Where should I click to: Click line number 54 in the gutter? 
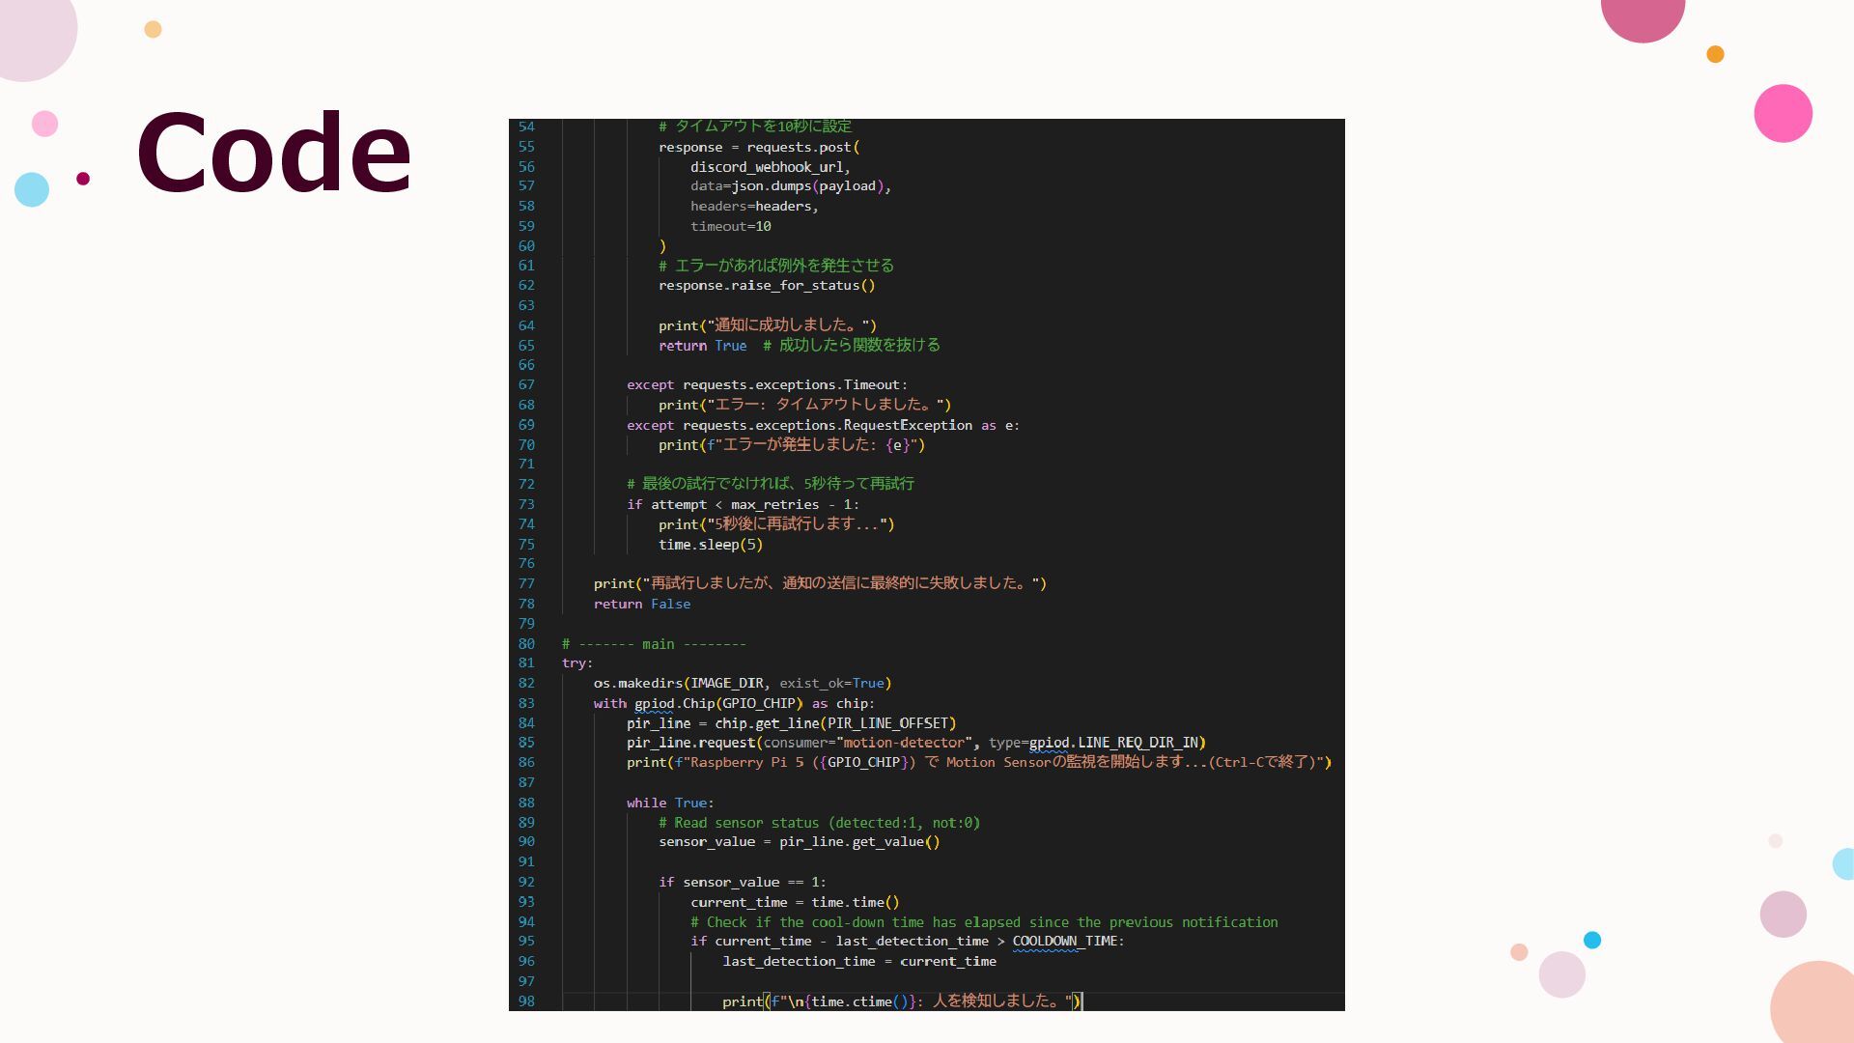(526, 127)
